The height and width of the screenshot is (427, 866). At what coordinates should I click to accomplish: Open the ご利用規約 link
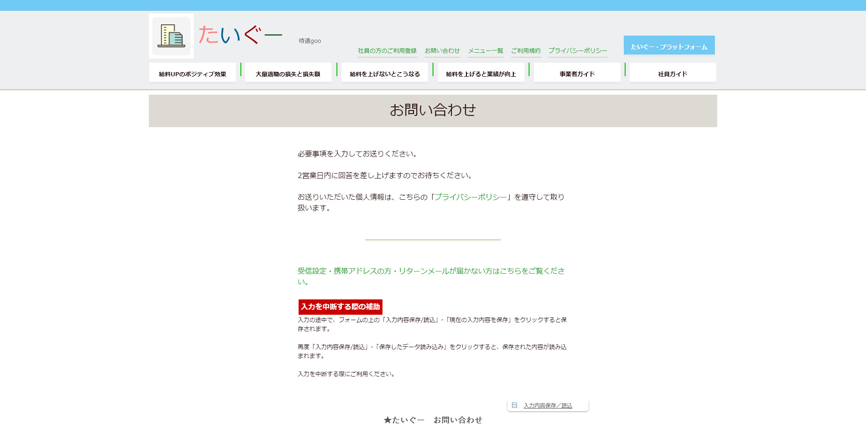(x=525, y=51)
